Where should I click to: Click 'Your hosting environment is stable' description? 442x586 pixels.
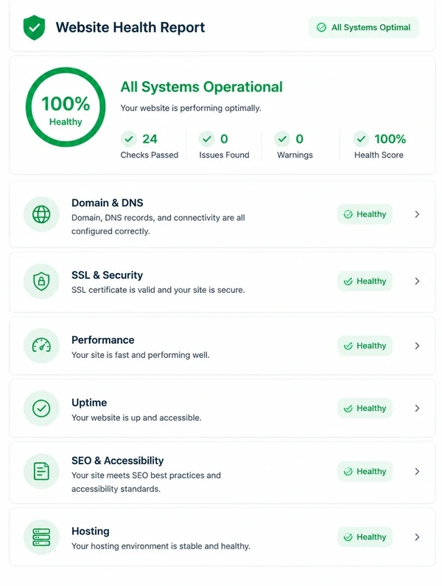pyautogui.click(x=161, y=546)
